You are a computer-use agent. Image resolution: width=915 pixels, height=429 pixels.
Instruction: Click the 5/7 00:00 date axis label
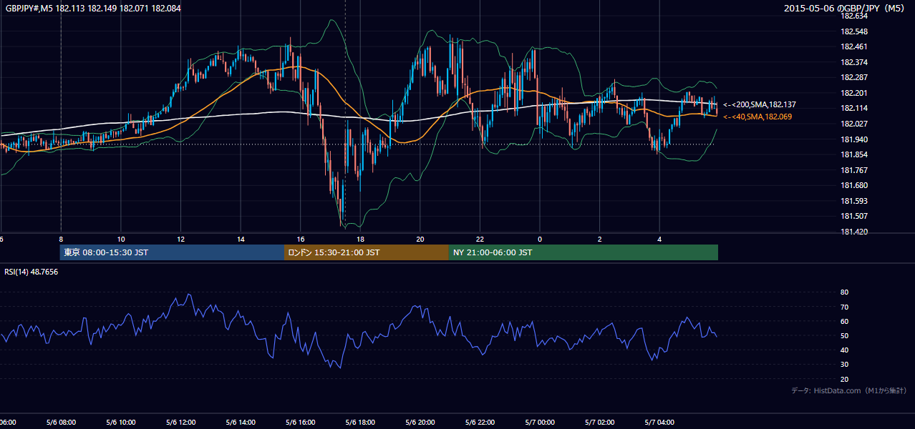[540, 423]
